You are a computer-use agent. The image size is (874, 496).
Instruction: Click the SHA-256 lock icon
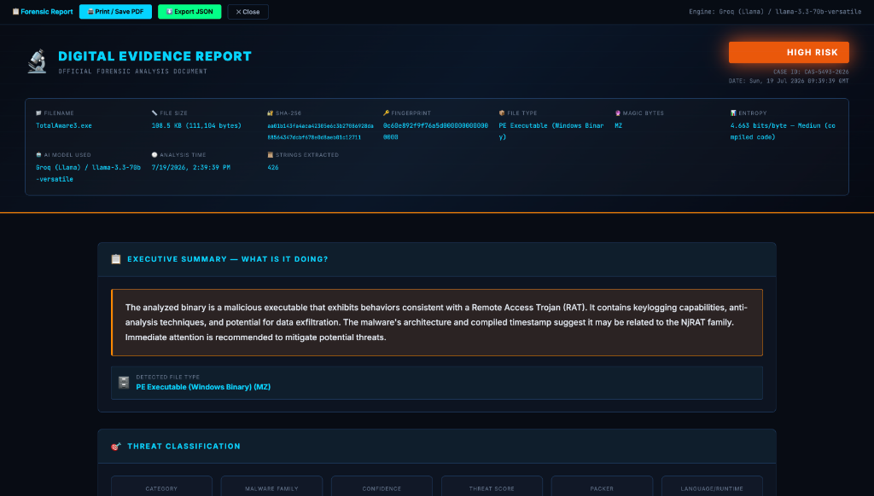click(x=271, y=113)
